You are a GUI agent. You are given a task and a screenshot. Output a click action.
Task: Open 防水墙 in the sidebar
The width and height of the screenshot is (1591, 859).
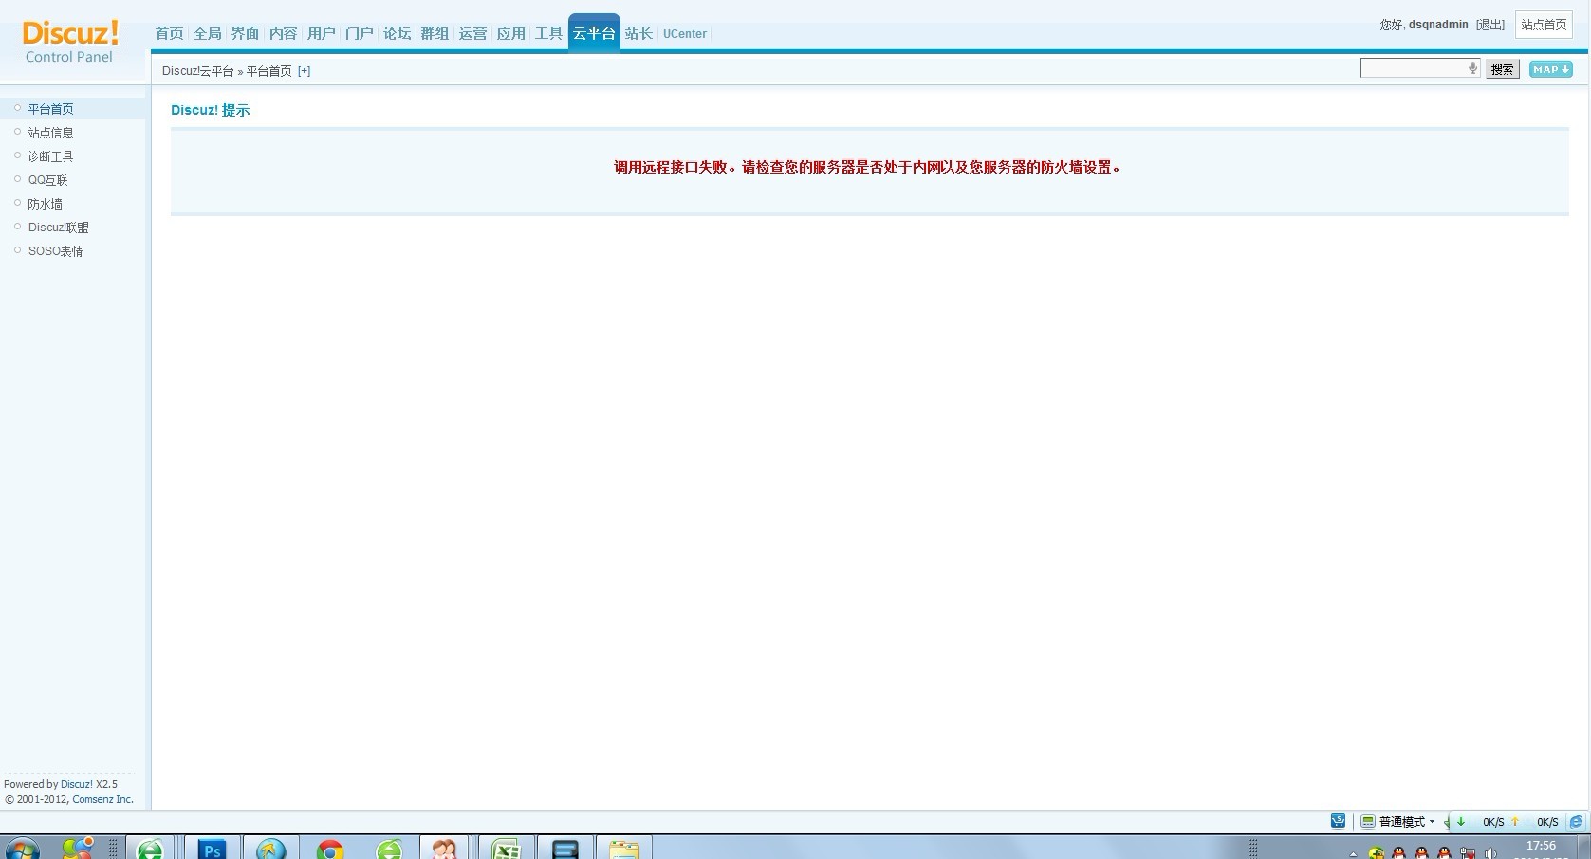[x=45, y=204]
